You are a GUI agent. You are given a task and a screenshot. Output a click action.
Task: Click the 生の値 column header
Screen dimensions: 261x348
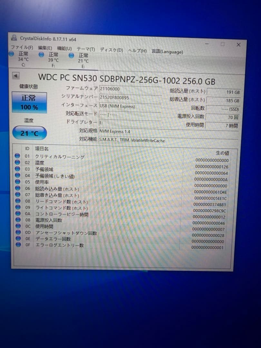[222, 153]
